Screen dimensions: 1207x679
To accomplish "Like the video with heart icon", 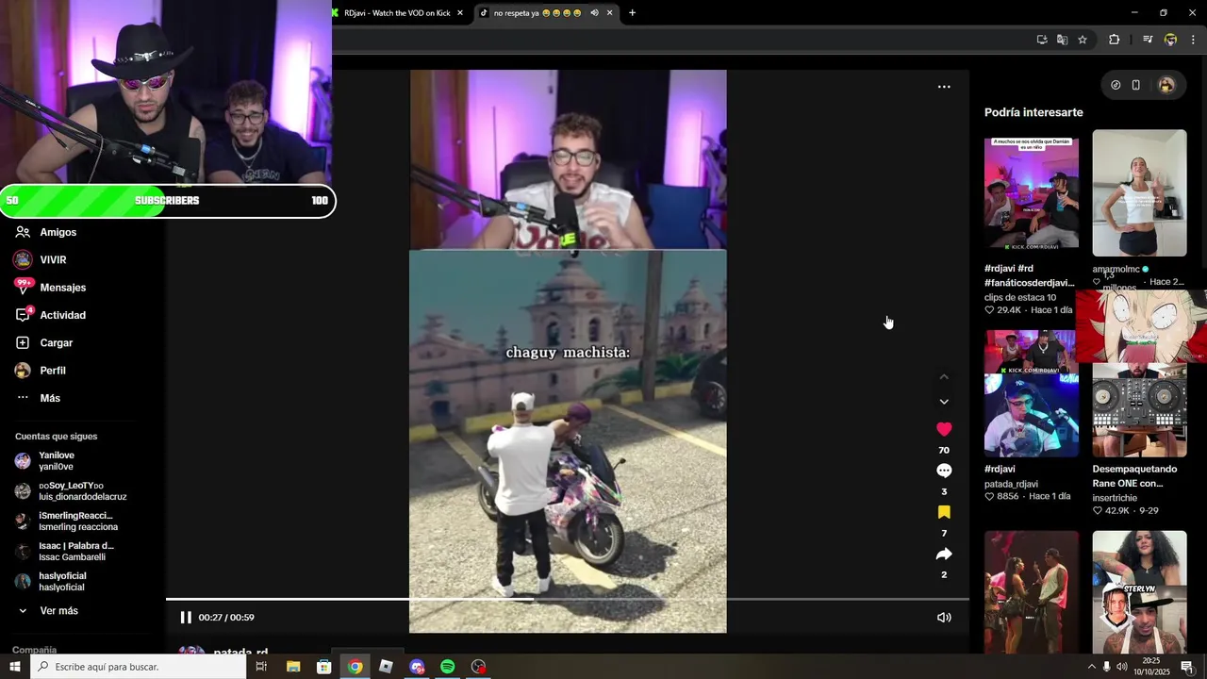I will point(944,429).
